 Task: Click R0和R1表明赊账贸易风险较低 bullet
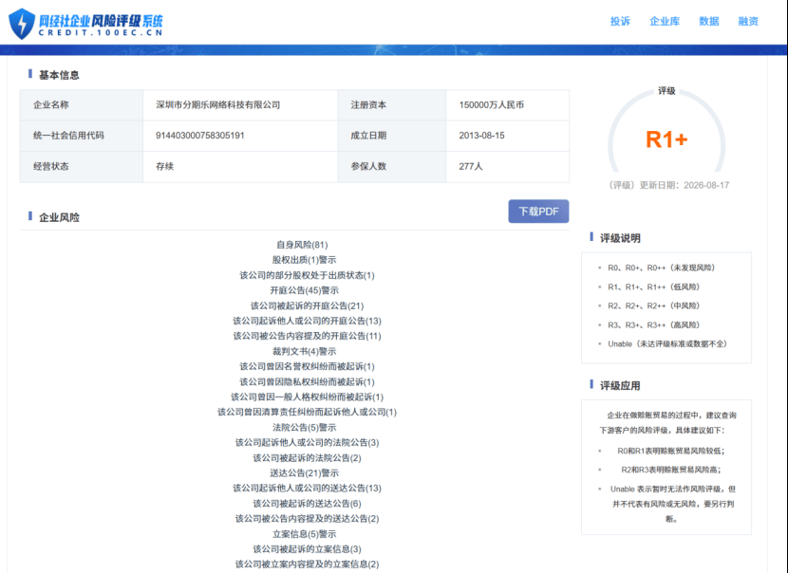click(x=671, y=451)
